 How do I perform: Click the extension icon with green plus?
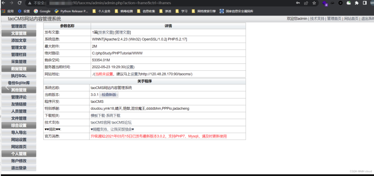(x=349, y=3)
